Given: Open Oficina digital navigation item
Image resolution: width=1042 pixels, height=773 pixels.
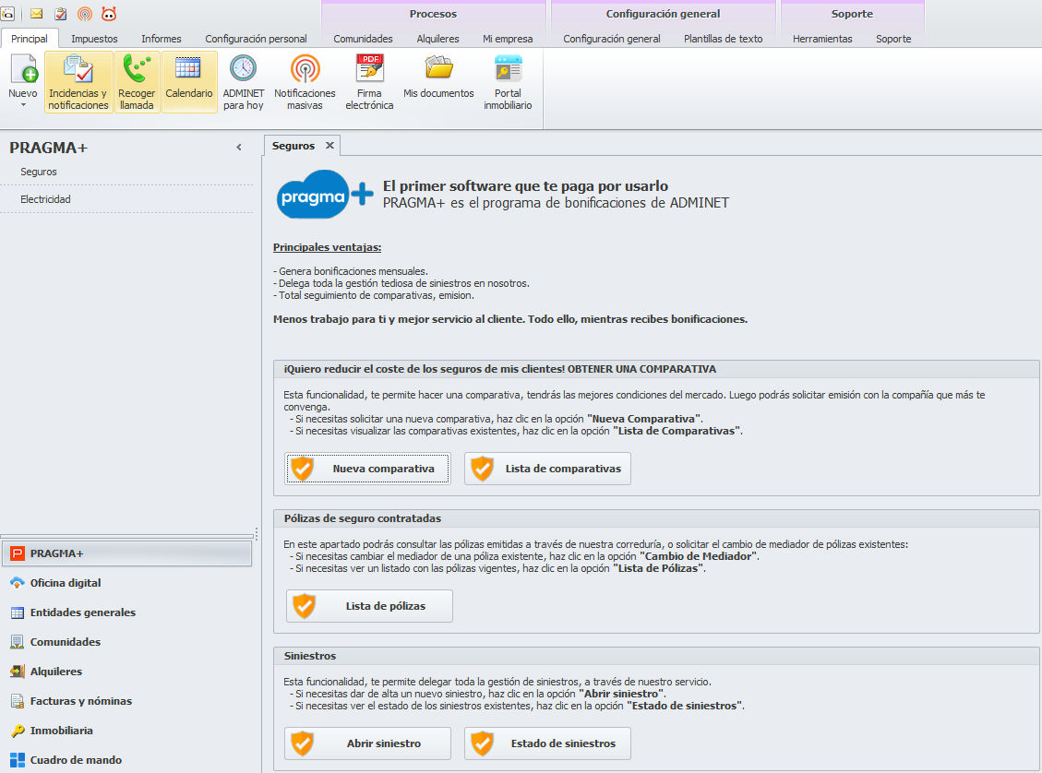Looking at the screenshot, I should coord(127,583).
